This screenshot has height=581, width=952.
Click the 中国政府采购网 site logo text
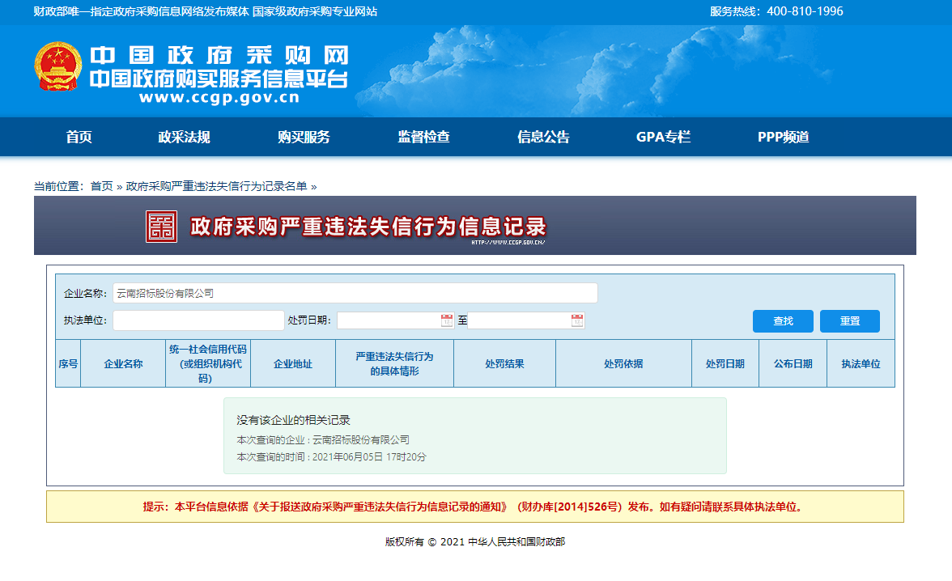click(218, 55)
